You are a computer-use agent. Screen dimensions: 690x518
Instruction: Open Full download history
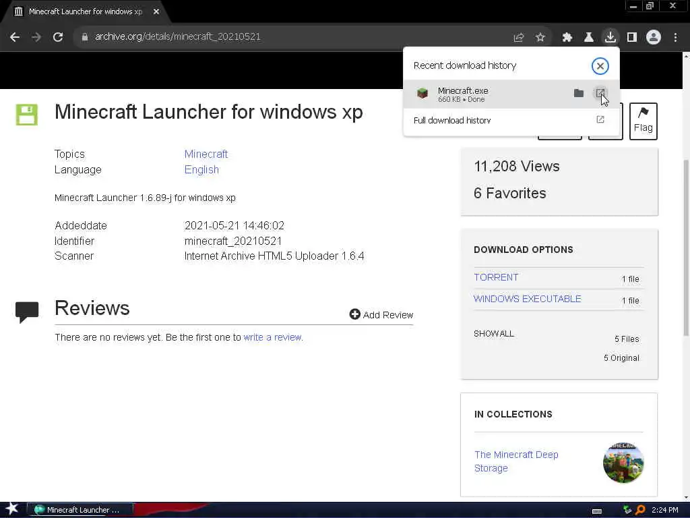point(511,120)
